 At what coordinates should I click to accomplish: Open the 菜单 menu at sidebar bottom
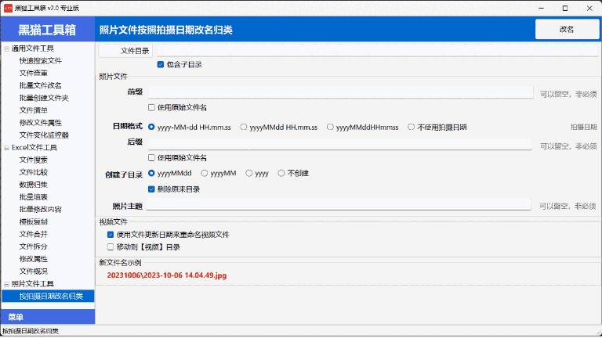(16, 317)
